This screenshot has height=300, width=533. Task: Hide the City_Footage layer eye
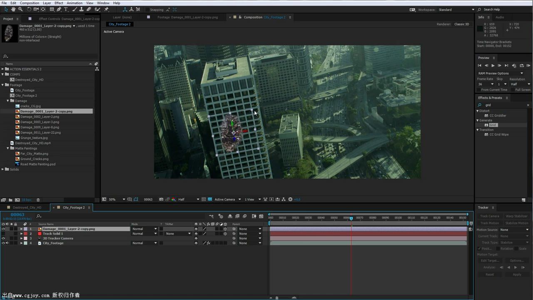[3, 243]
